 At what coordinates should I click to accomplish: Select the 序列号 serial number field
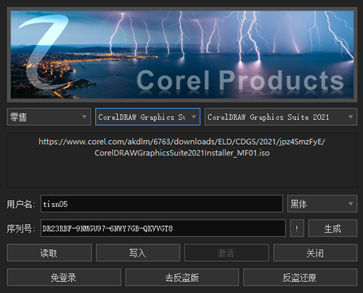pos(163,228)
